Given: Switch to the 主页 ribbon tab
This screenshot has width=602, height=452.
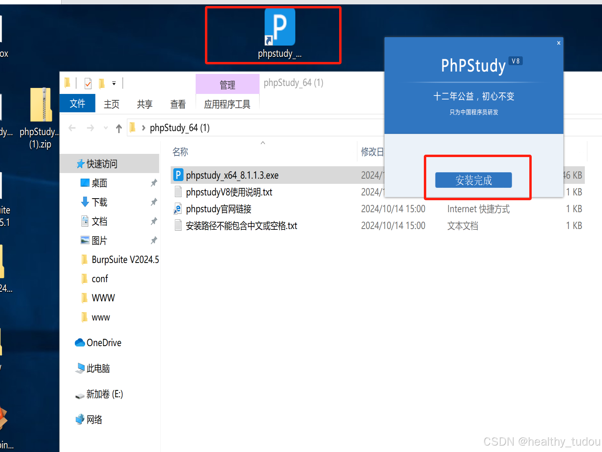Looking at the screenshot, I should (111, 104).
